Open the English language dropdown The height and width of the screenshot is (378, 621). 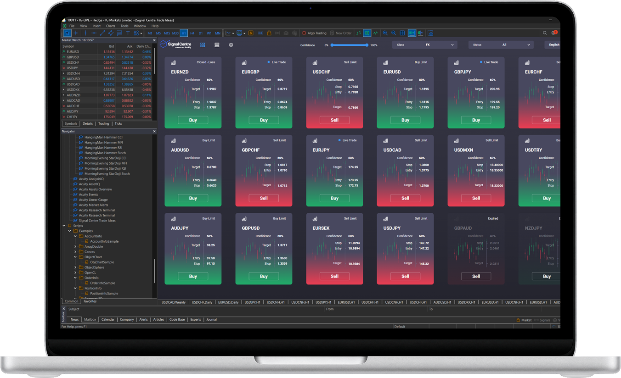553,45
